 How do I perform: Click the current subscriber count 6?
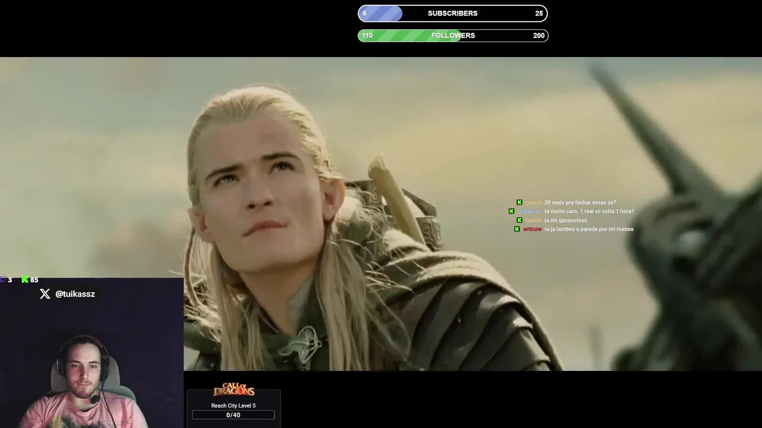click(364, 13)
